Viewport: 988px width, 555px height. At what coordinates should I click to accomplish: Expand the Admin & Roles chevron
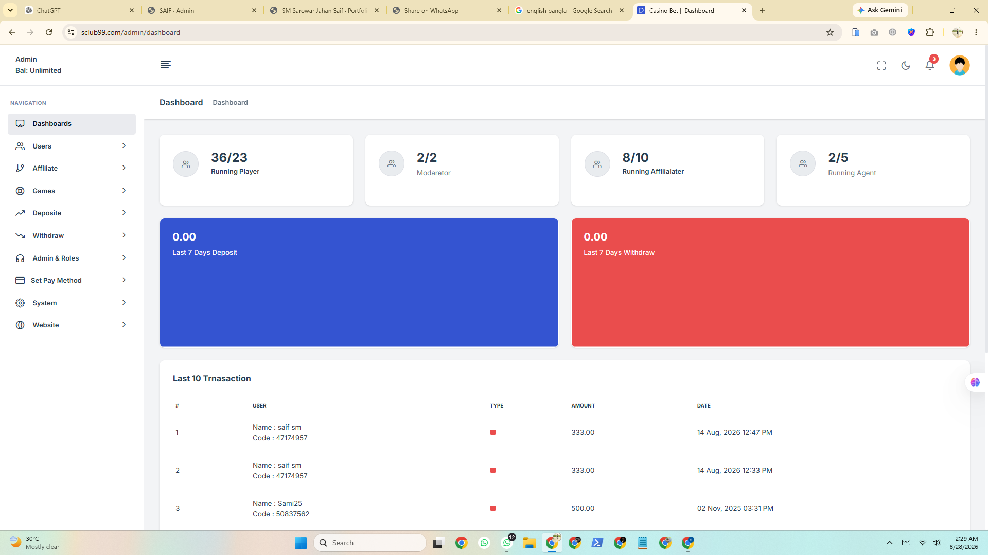(124, 258)
